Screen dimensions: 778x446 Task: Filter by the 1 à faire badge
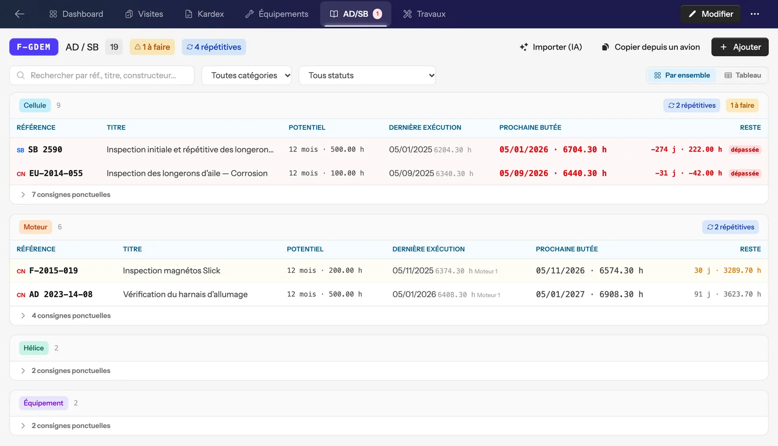(x=152, y=47)
